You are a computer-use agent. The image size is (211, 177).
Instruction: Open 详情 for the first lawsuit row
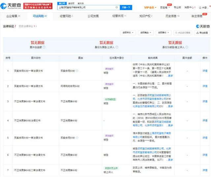click(x=205, y=71)
